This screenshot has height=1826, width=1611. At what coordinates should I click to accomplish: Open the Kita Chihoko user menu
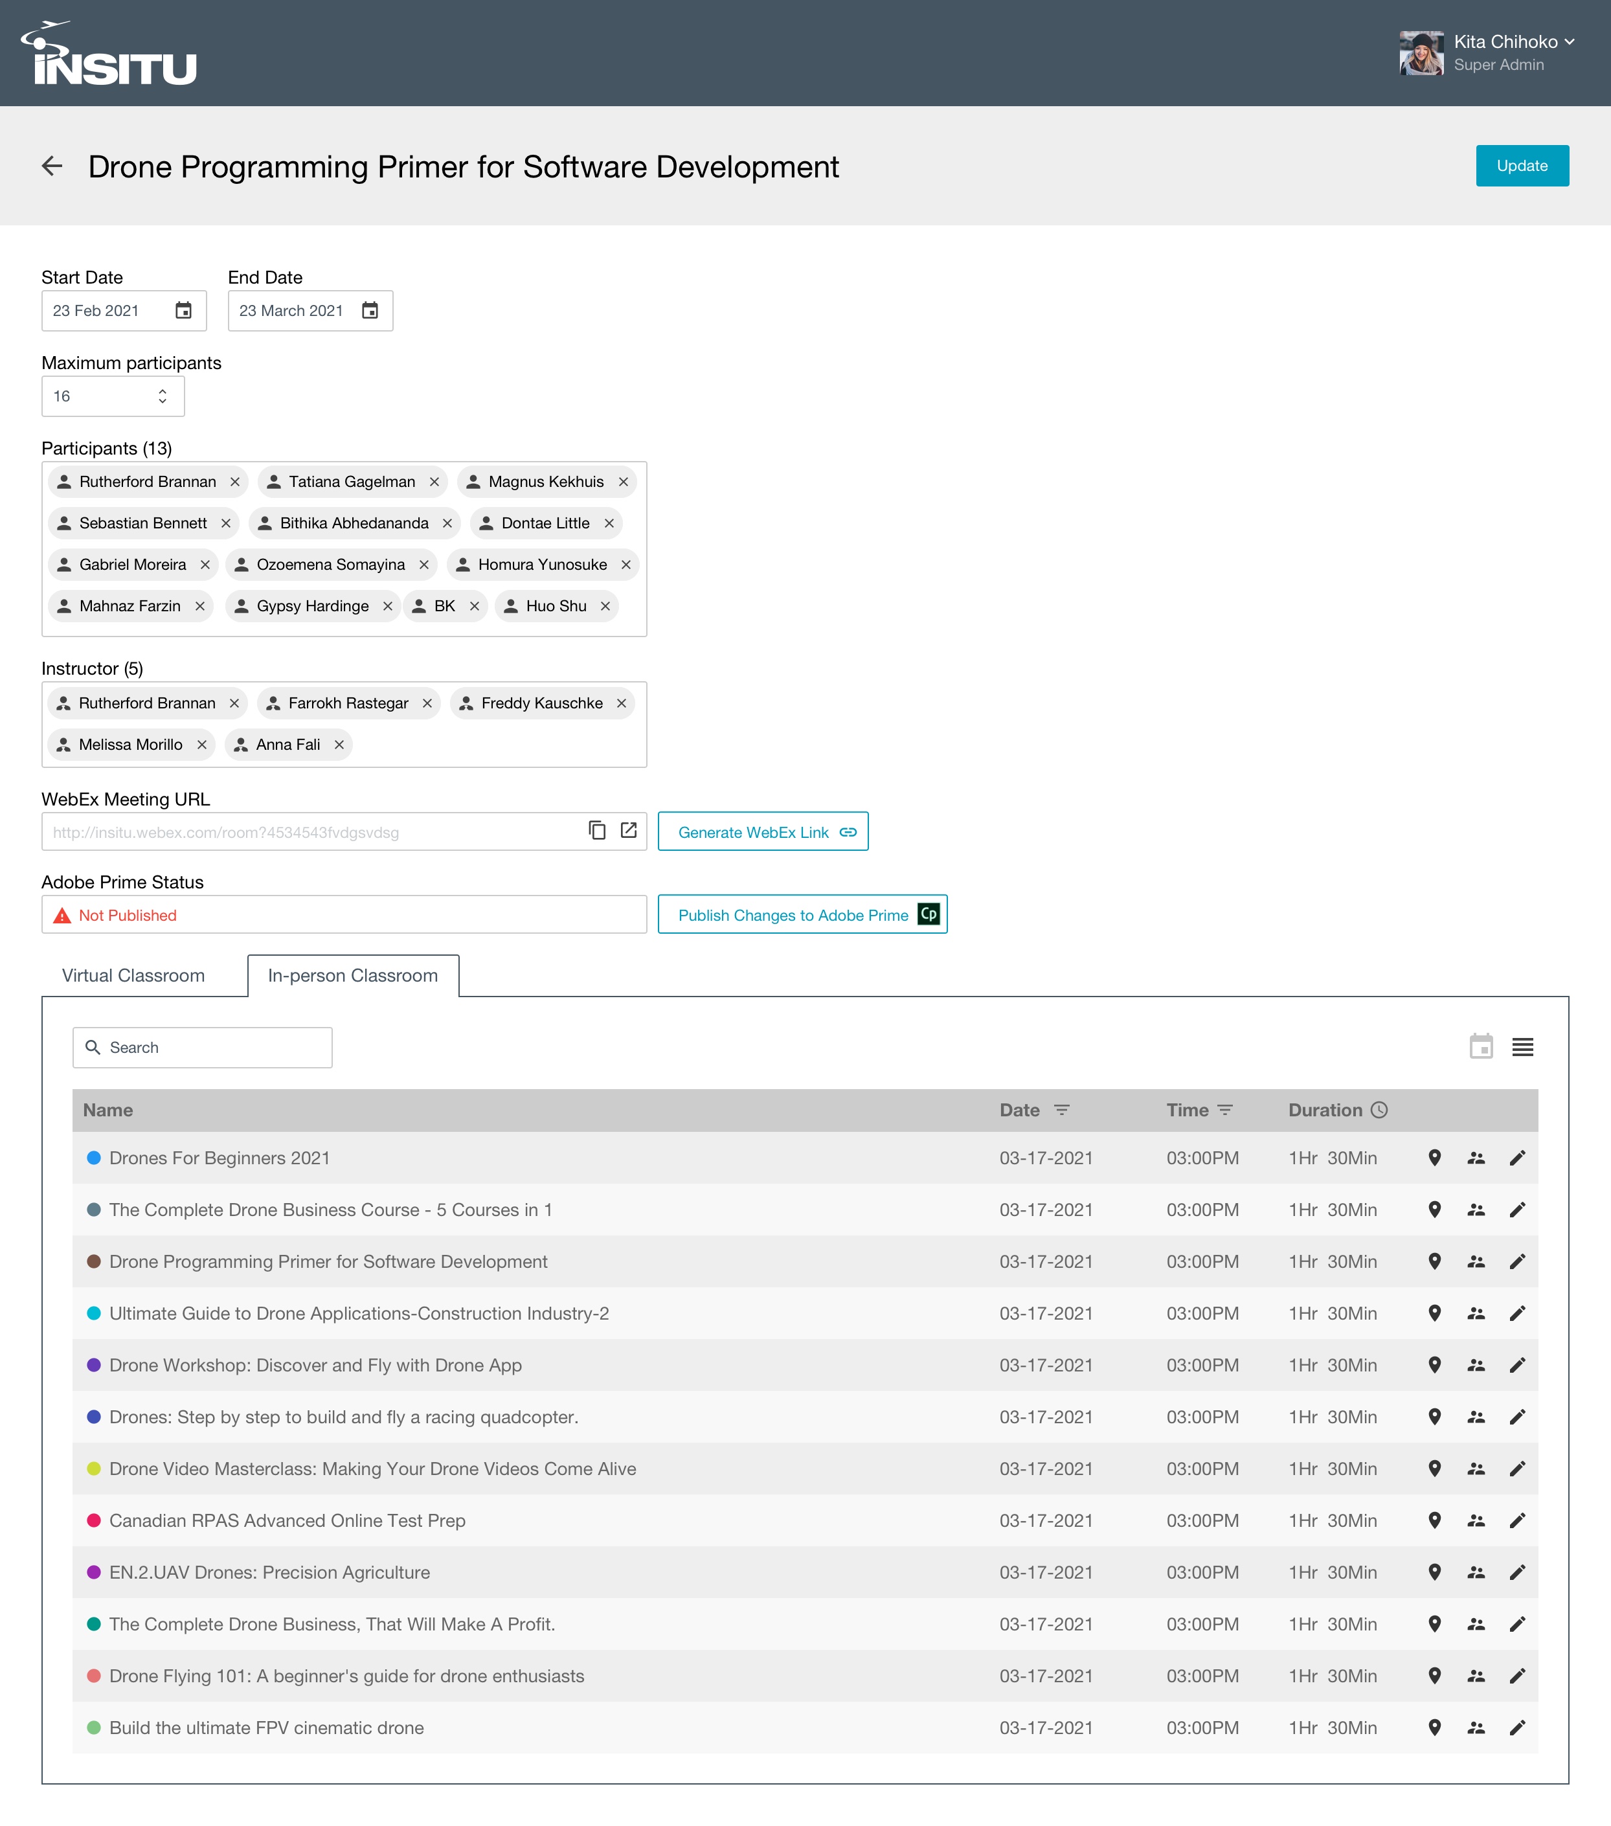point(1514,42)
